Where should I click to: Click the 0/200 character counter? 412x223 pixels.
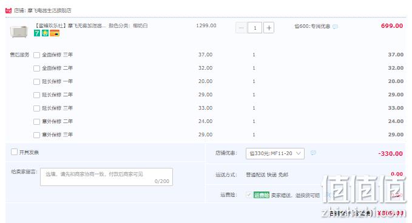pos(162,181)
